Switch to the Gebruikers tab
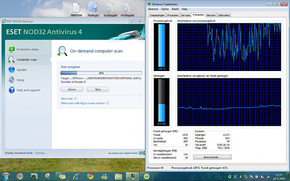The width and height of the screenshot is (290, 181). [224, 15]
